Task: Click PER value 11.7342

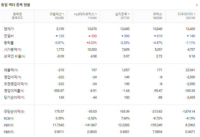Action: (58, 125)
